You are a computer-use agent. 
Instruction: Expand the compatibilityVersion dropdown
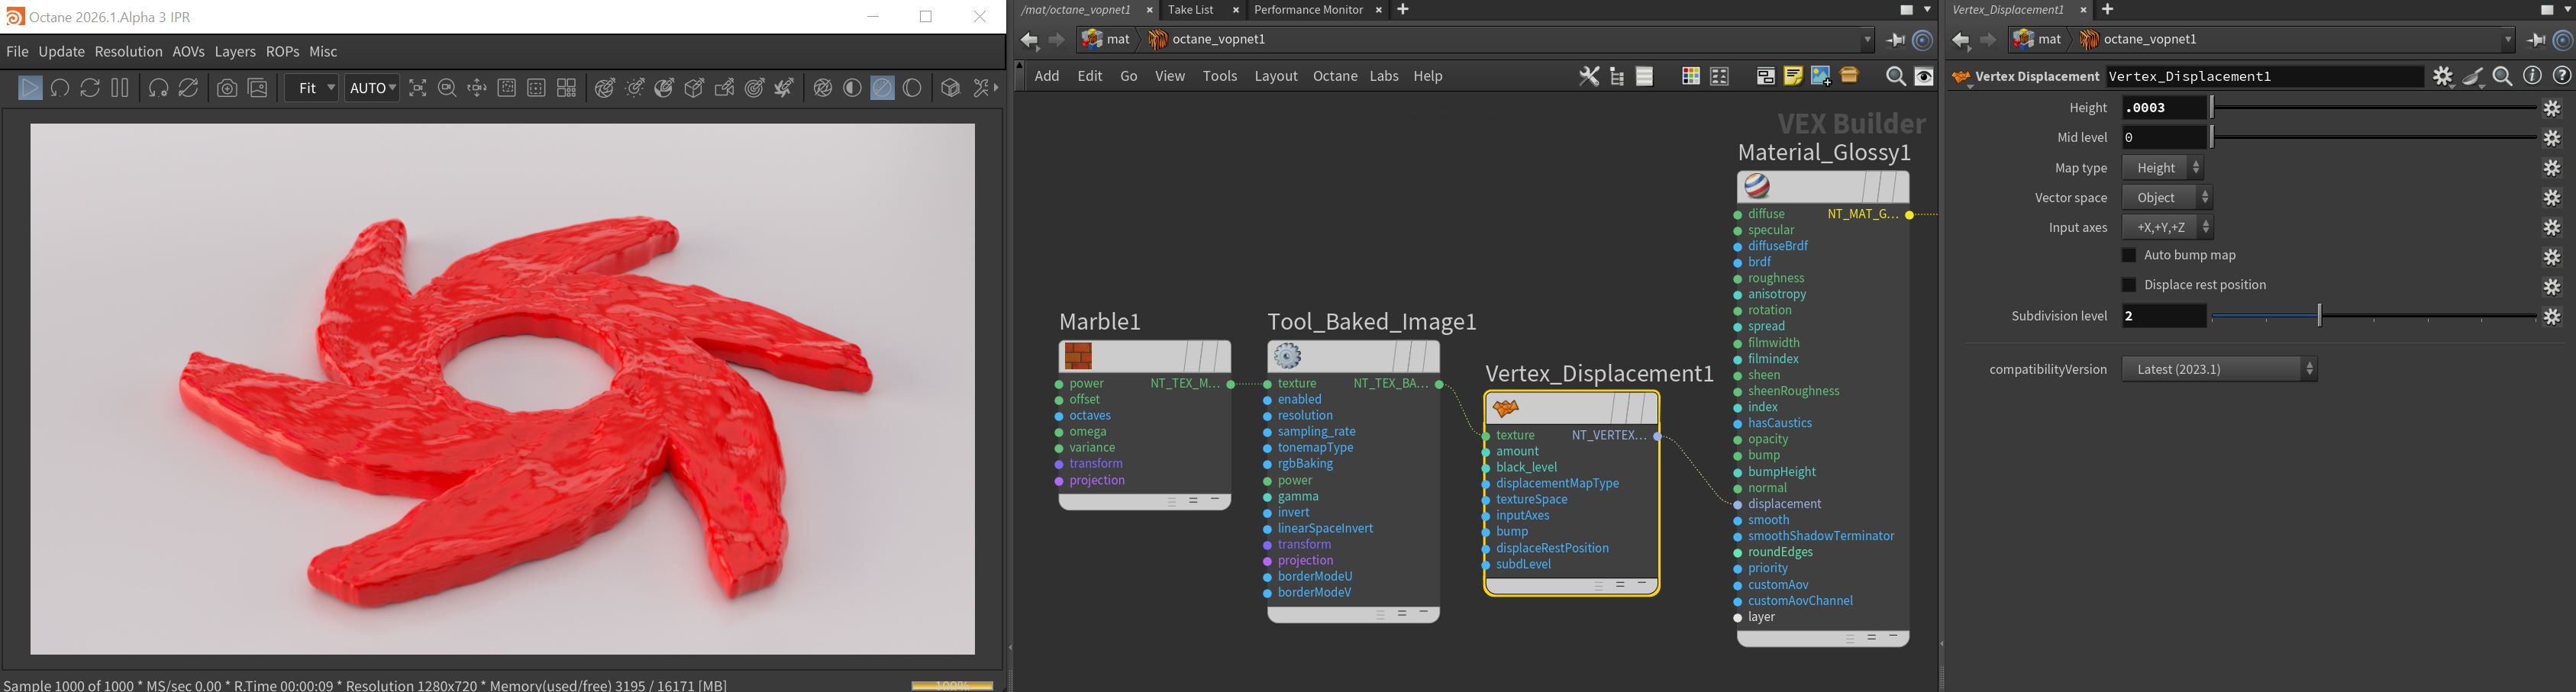[x=2219, y=370]
